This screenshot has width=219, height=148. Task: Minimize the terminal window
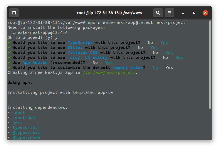[183, 13]
